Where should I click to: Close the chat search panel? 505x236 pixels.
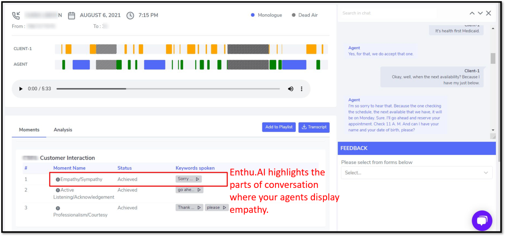(489, 13)
